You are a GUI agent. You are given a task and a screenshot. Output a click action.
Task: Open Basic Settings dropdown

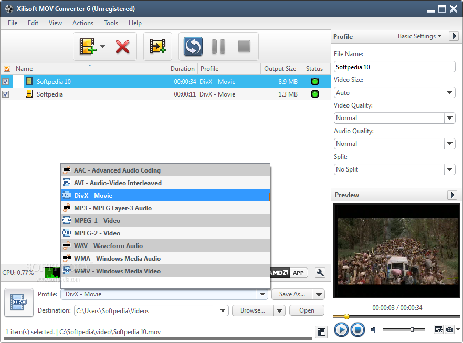point(419,36)
